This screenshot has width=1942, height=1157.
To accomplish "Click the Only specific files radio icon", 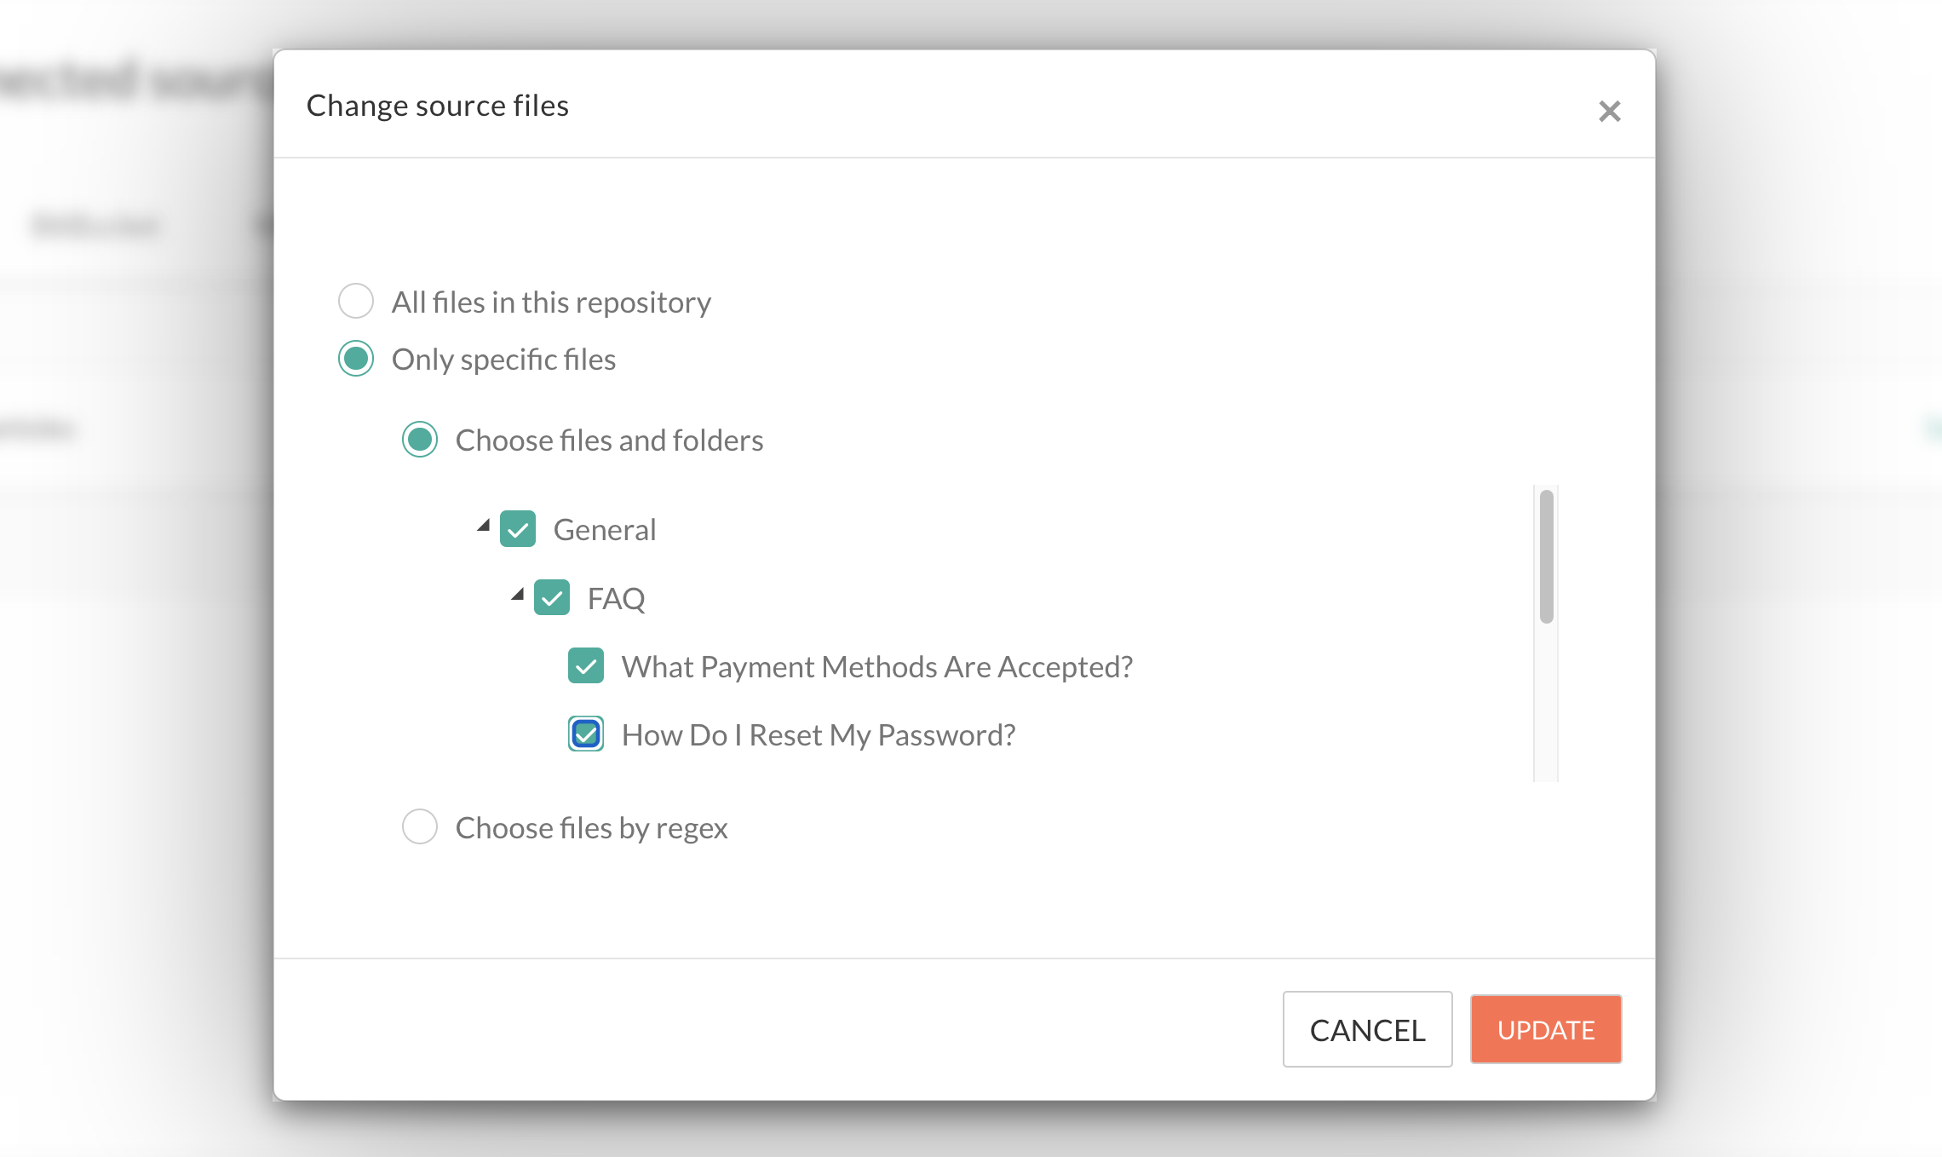I will coord(357,360).
